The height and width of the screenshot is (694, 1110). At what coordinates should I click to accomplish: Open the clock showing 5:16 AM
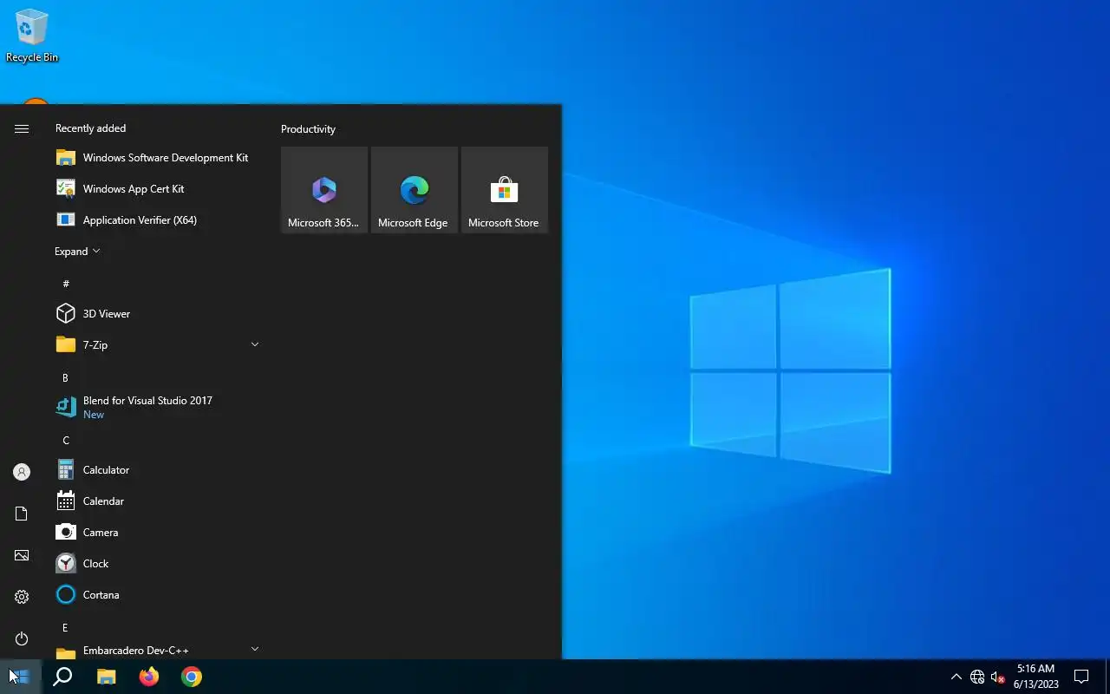1035,677
